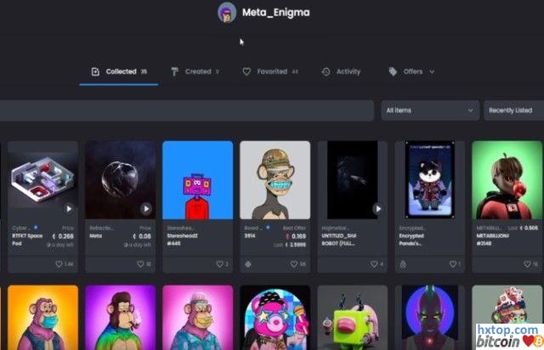This screenshot has width=544, height=350.
Task: Open the All items dropdown
Action: click(429, 110)
